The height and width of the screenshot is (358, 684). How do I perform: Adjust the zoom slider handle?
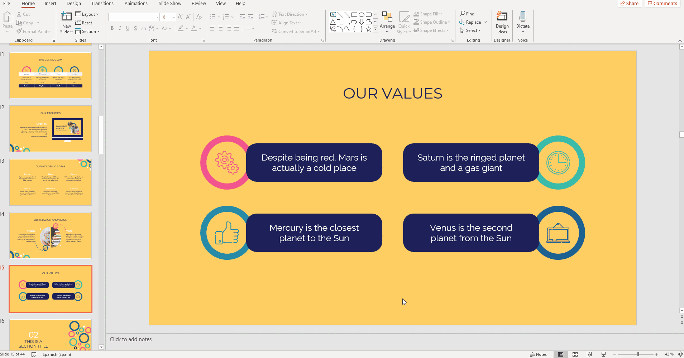coord(638,354)
